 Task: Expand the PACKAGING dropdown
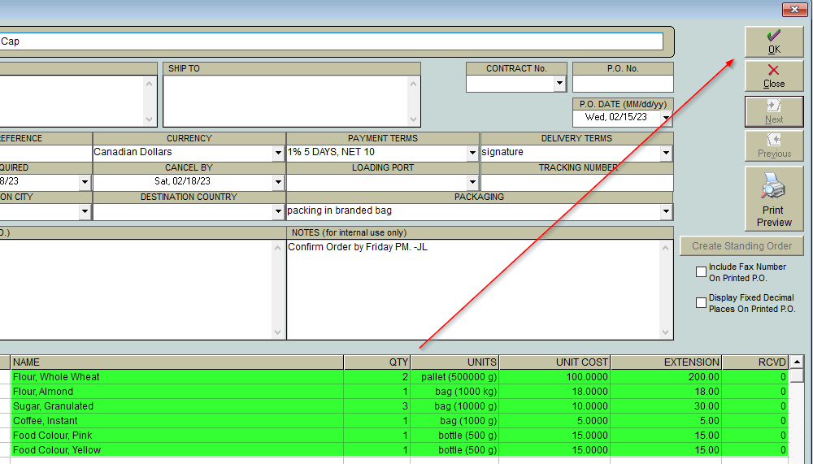point(666,211)
